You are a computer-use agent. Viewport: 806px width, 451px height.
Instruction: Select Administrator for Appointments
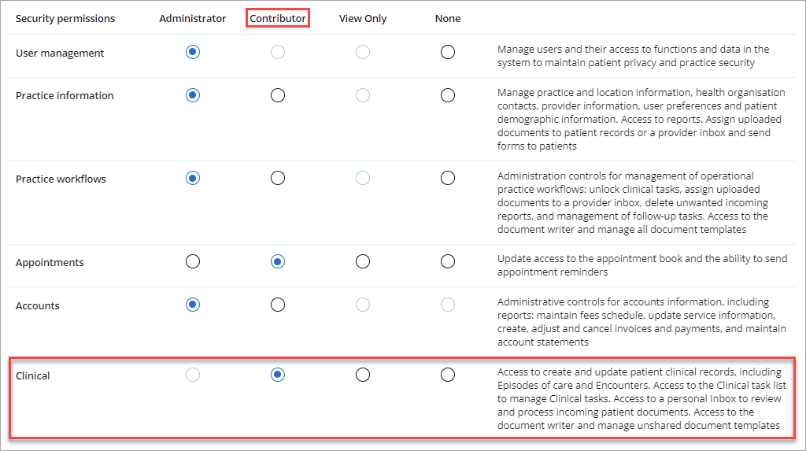coord(193,261)
